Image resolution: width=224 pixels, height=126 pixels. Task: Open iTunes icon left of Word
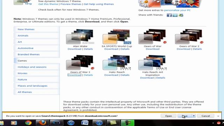(x=71, y=123)
